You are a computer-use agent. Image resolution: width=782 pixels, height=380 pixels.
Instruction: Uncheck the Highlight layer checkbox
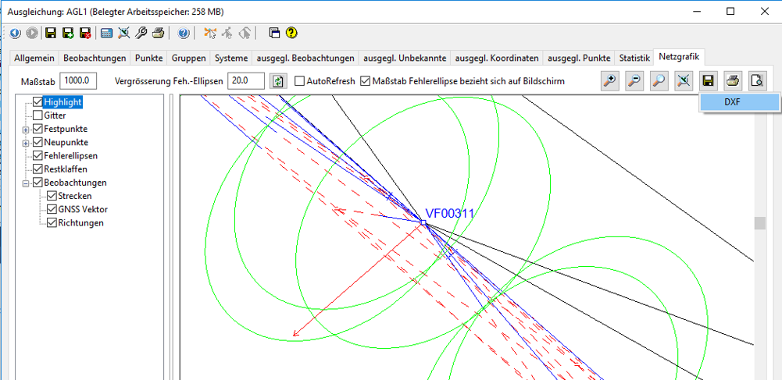coord(37,102)
